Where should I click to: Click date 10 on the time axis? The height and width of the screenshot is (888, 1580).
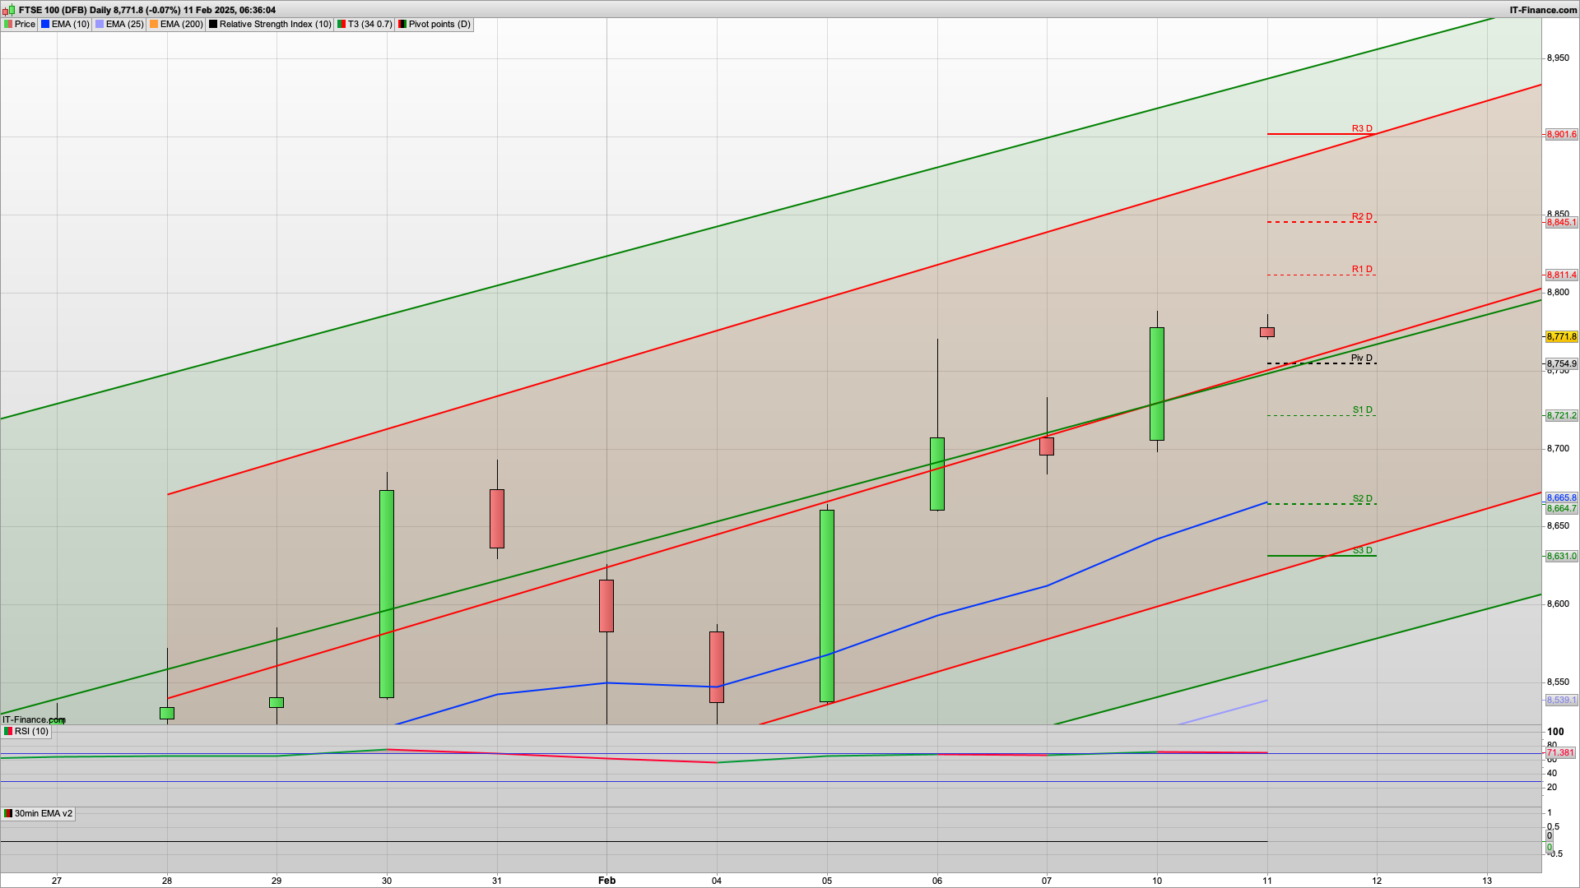(x=1157, y=880)
